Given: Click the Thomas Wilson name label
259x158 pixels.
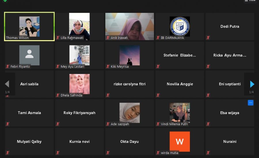Looking at the screenshot, I should pos(17,38).
